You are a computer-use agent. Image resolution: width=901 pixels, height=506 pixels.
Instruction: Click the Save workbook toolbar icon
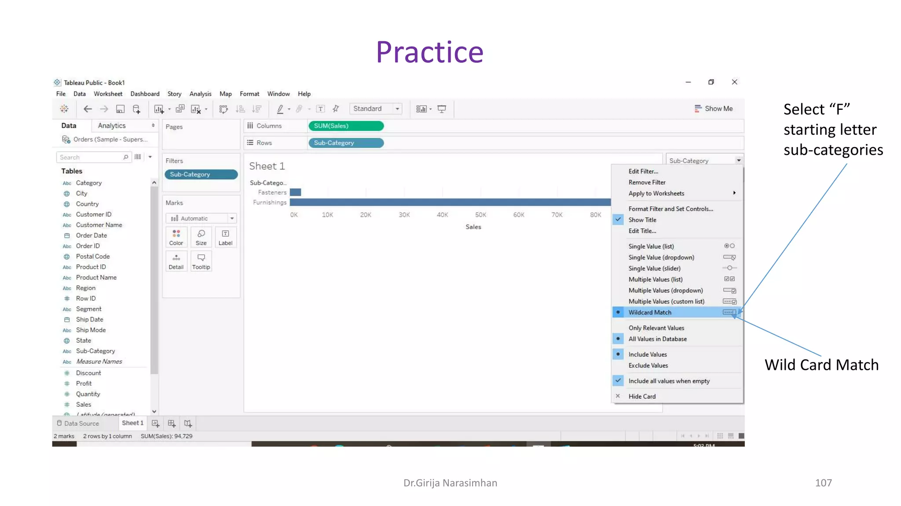(120, 109)
